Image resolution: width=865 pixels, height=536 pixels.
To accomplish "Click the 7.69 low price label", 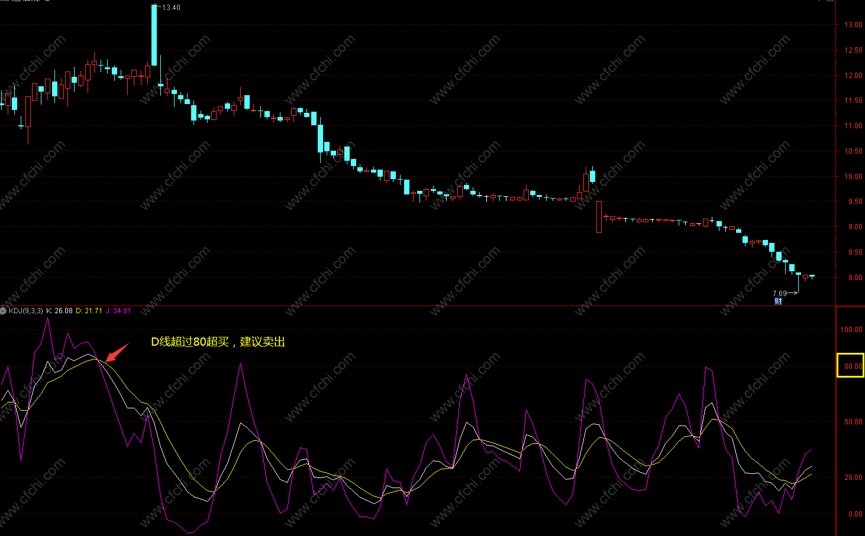I will click(780, 294).
